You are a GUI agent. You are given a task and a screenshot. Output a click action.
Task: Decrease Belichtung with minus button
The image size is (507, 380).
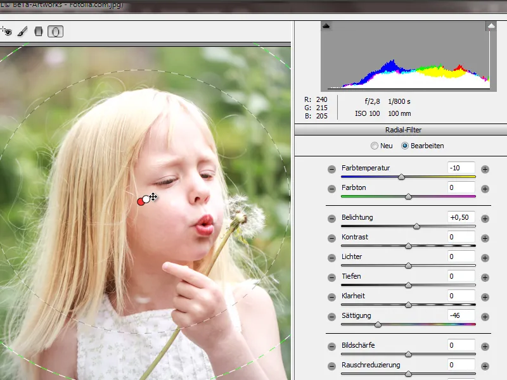[x=331, y=218]
